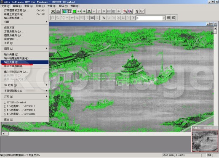Screen dimensions: 219x158
Task: Click the black arrow pointer tool icon
Action: click(104, 18)
